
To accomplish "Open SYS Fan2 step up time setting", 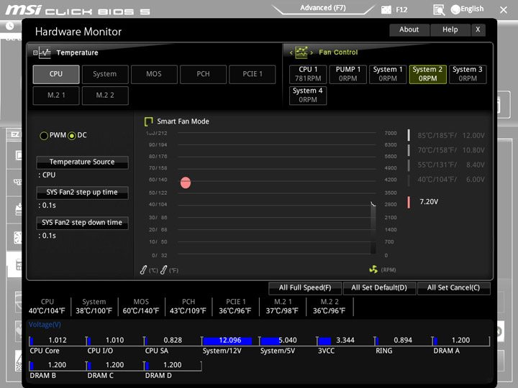I will coord(82,193).
